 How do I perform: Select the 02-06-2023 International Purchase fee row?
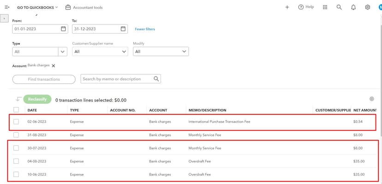pos(16,121)
